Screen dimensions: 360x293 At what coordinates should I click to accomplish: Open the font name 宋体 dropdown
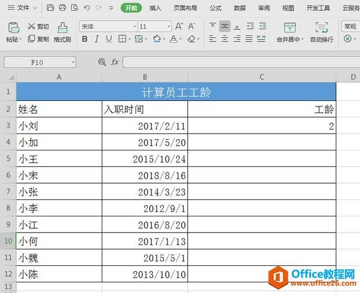click(135, 26)
